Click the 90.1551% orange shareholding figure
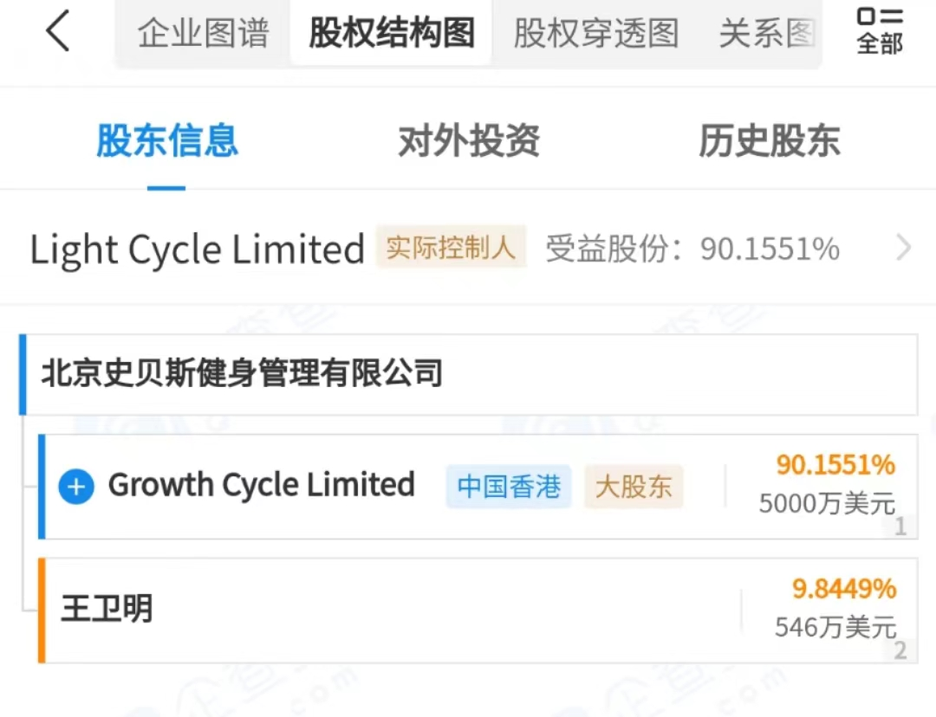Image resolution: width=936 pixels, height=717 pixels. pyautogui.click(x=835, y=465)
